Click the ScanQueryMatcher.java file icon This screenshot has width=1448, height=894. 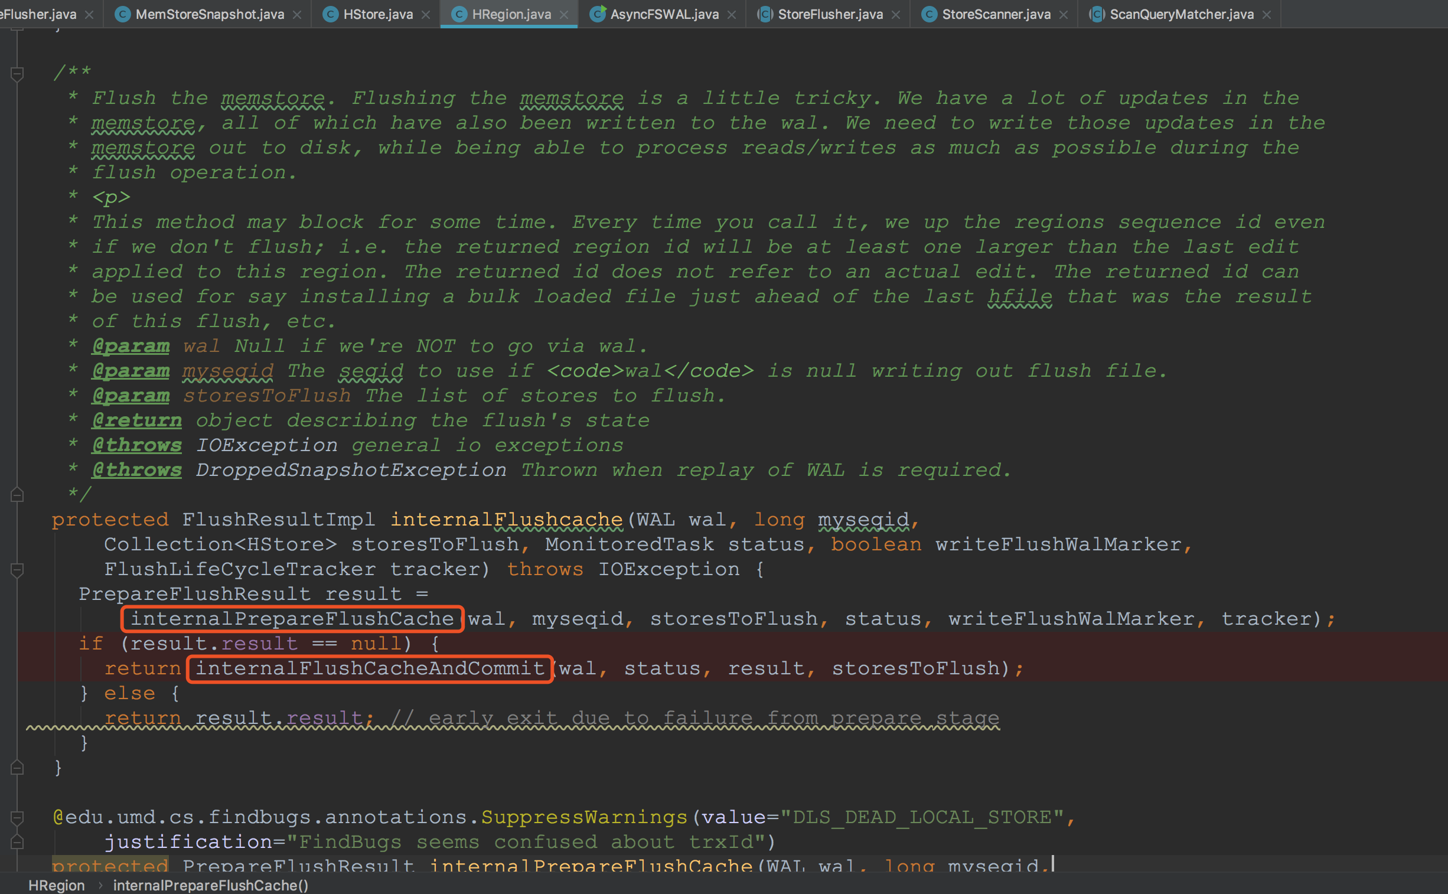(x=1097, y=14)
